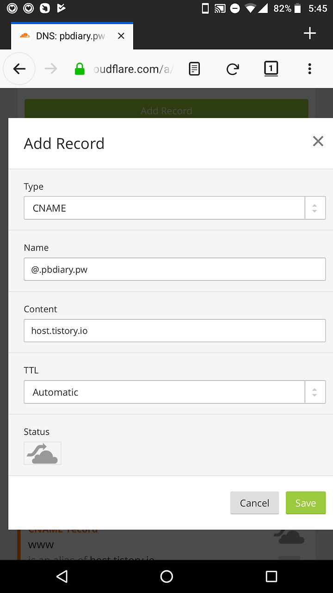Click the Type label
The width and height of the screenshot is (333, 593).
33,187
